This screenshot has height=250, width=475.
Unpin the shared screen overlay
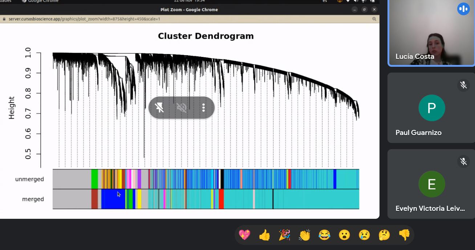[159, 108]
